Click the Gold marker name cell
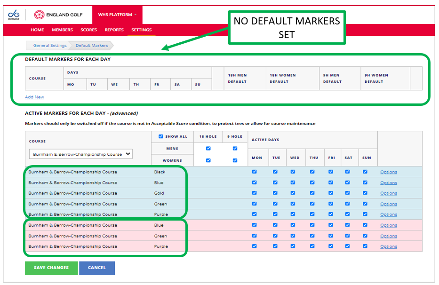The width and height of the screenshot is (439, 285). click(159, 193)
